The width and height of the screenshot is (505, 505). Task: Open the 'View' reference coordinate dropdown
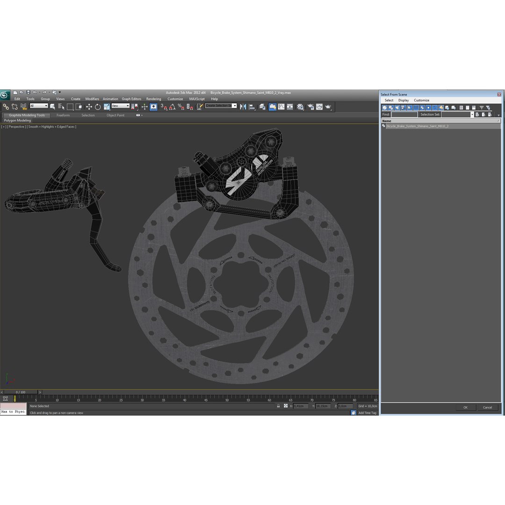pos(121,106)
